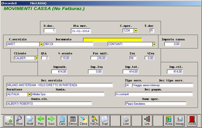The height and width of the screenshot is (128, 202).
Task: Click the %Iva field 0,00
Action: (x=149, y=58)
